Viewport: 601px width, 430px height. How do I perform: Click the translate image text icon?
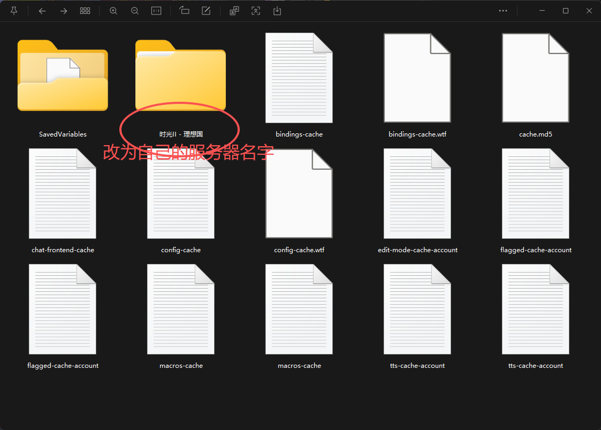234,11
